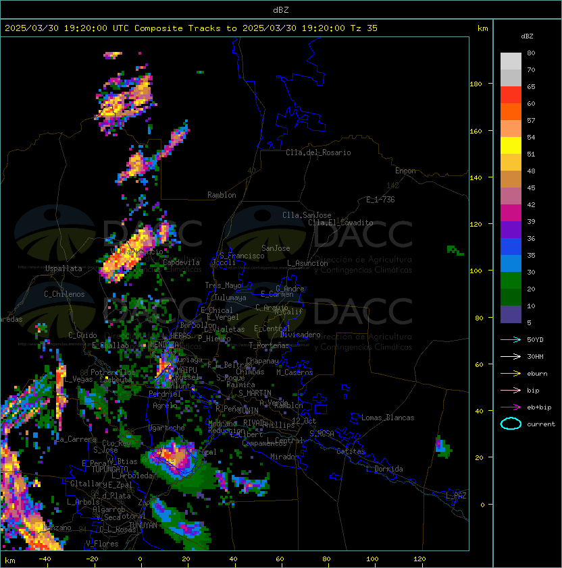
Task: Select the bright yellow 54–51 dBZ swatch
Action: pyautogui.click(x=511, y=145)
